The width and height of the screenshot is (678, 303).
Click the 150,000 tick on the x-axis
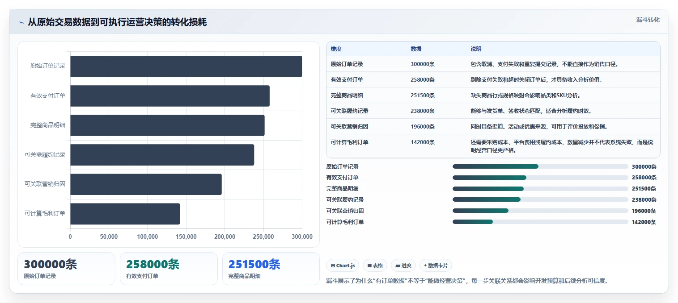coord(186,237)
